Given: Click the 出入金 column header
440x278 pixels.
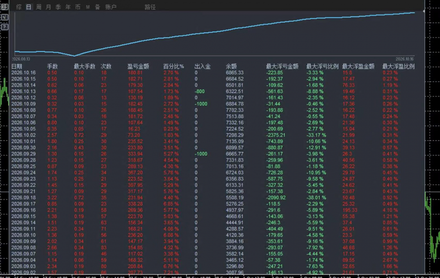Looking at the screenshot, I should pos(202,67).
